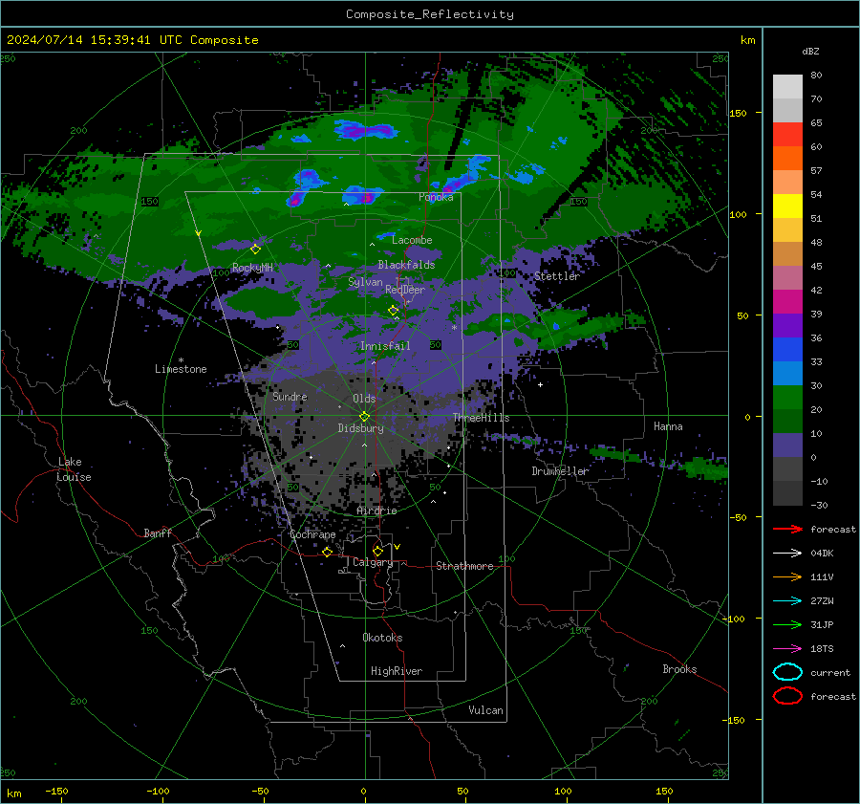Click the Lake Louise label on map
The height and width of the screenshot is (804, 860).
pyautogui.click(x=75, y=469)
